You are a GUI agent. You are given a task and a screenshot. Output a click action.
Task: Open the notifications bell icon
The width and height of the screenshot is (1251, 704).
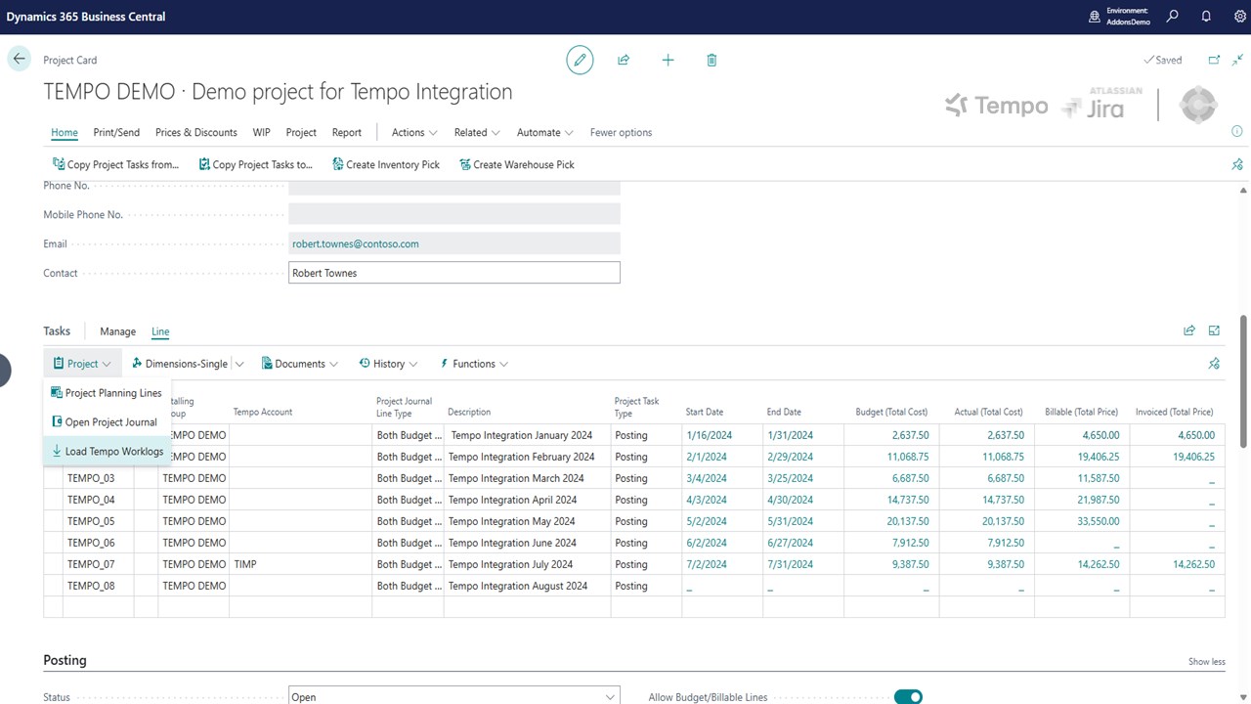(x=1206, y=17)
